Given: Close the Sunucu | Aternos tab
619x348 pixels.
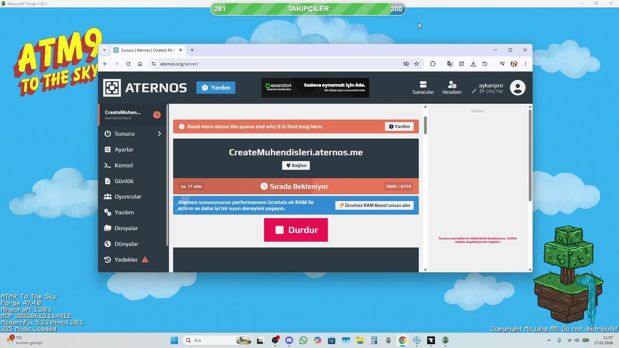Looking at the screenshot, I should 180,50.
